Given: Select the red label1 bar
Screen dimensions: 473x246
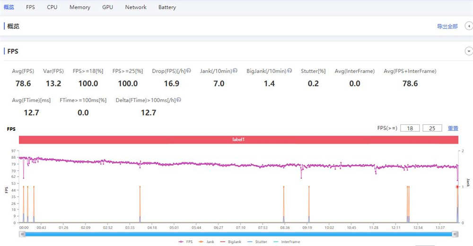Looking at the screenshot, I should (238, 140).
